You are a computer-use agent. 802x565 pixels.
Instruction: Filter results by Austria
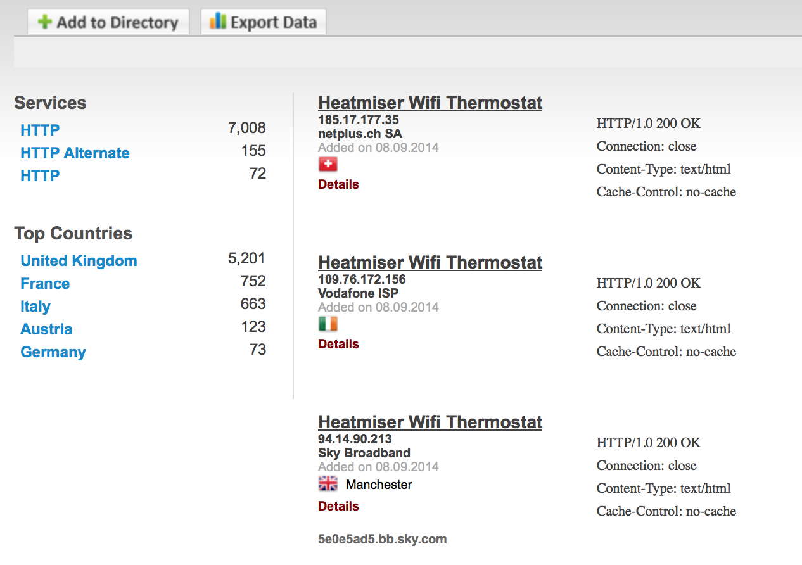(x=46, y=329)
